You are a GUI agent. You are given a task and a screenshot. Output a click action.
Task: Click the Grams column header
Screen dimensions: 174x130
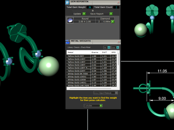click(96, 52)
